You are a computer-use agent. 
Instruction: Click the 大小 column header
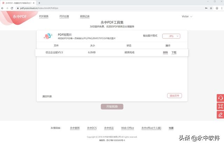pos(92,45)
